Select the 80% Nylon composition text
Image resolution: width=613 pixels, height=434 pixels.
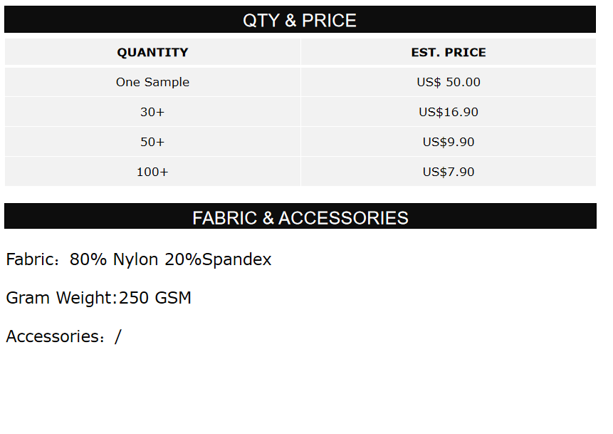(x=114, y=259)
